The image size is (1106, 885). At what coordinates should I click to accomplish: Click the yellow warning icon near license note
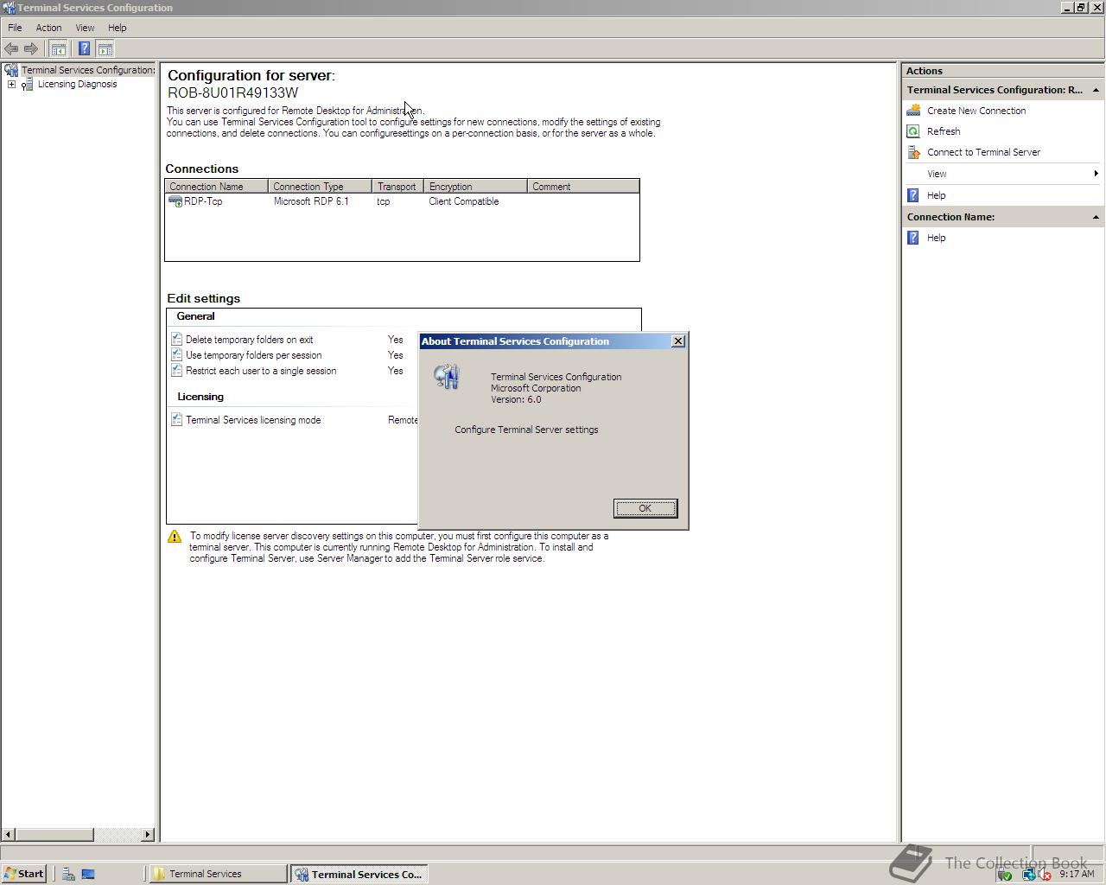coord(175,537)
